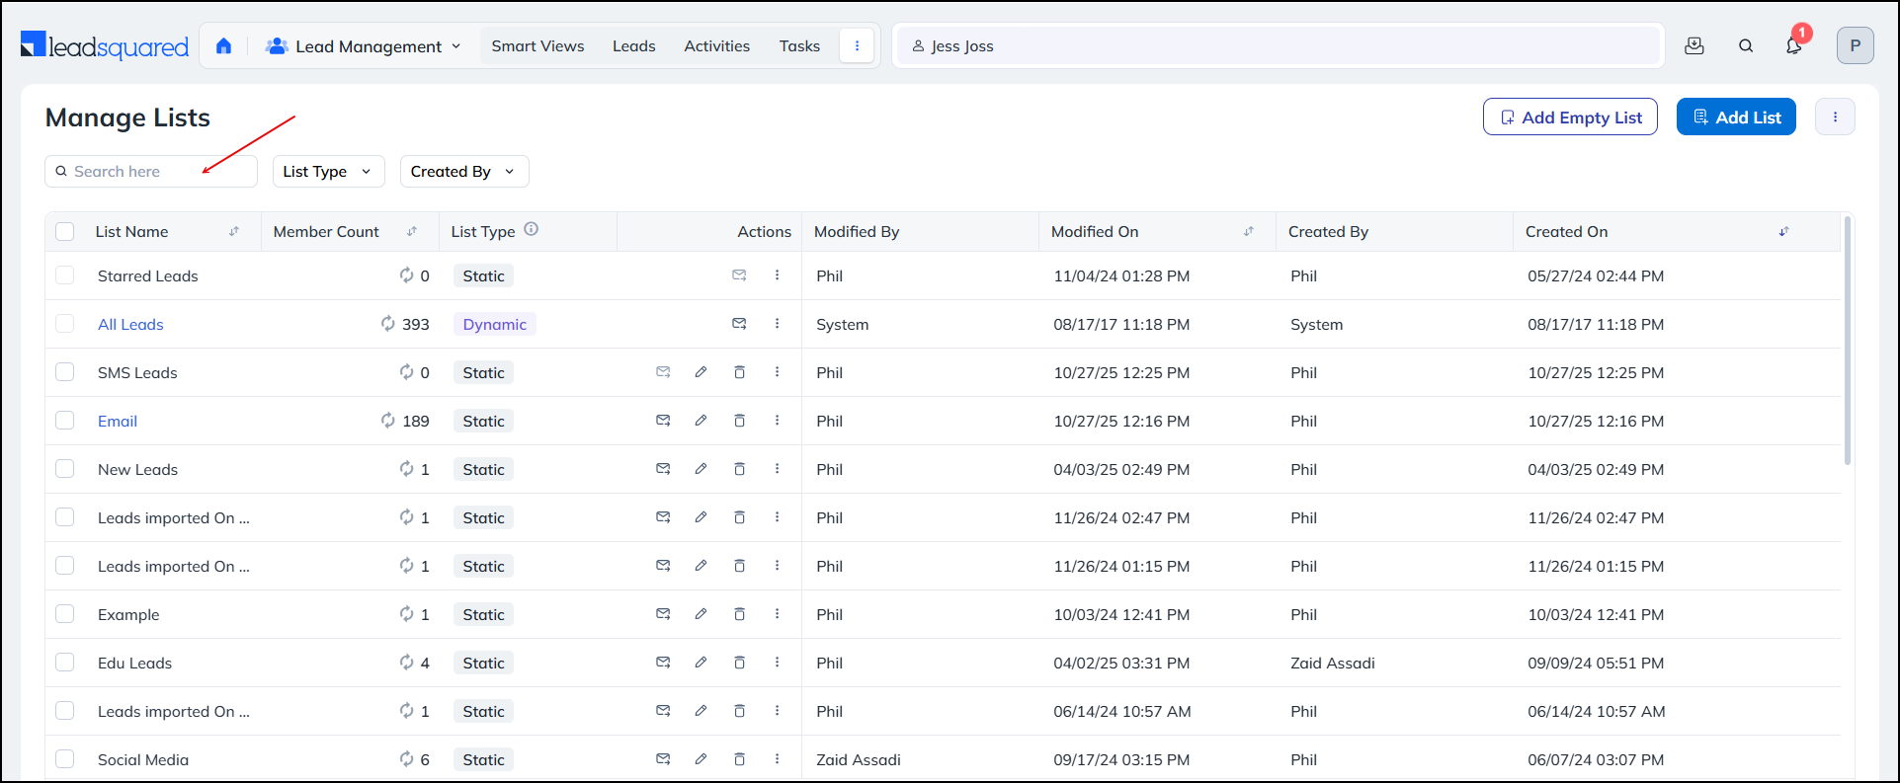Screen dimensions: 1900x783
Task: Click the Jess Joss lead search bar
Action: [x=1279, y=46]
